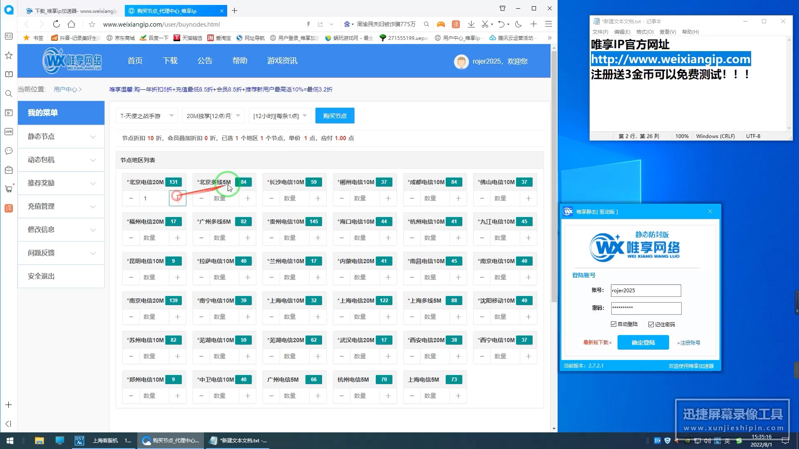Open Notepad 文件(F) menu
Image resolution: width=799 pixels, height=449 pixels.
pos(600,32)
